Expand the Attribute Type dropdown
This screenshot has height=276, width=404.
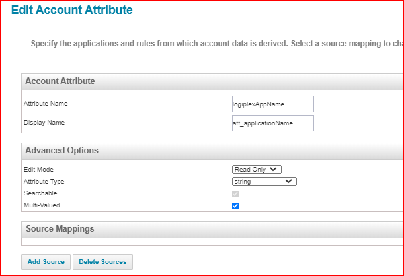[264, 181]
